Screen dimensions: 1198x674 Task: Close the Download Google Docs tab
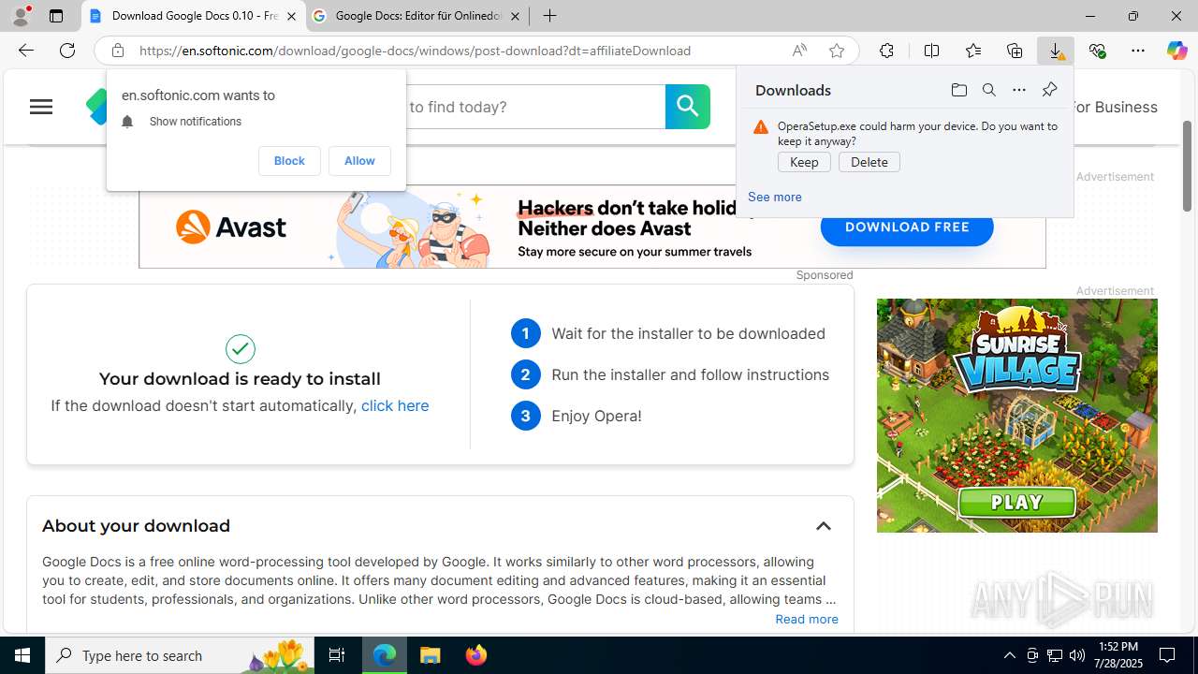pos(291,16)
